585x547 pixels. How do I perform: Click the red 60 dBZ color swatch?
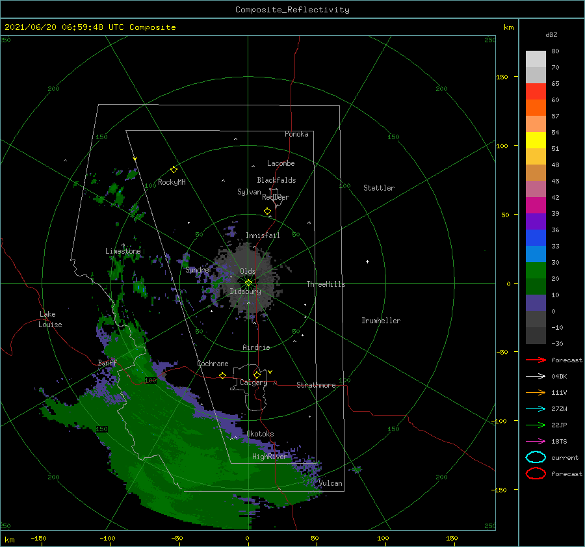coord(536,92)
